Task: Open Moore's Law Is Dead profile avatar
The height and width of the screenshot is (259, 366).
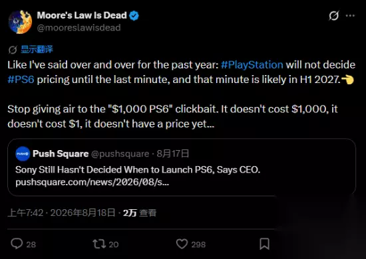Action: pos(20,22)
